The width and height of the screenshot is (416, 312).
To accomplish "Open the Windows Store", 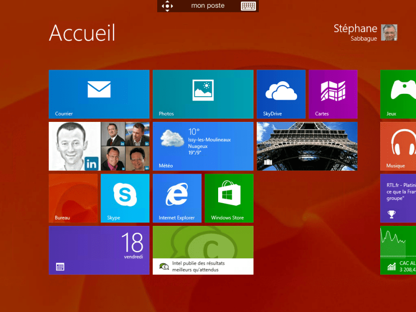I will (229, 198).
